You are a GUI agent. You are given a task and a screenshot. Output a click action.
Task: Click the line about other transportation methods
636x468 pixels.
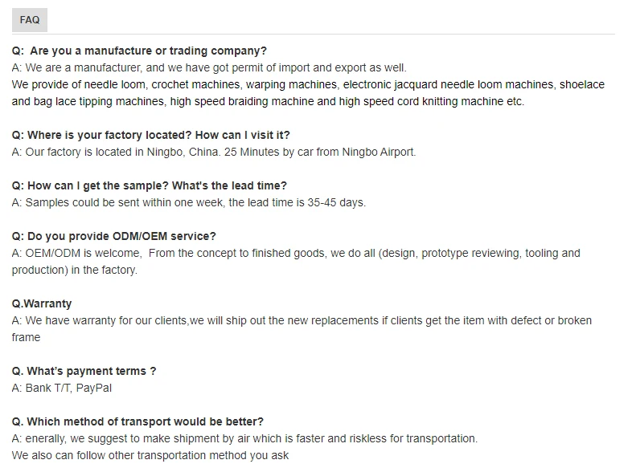click(x=150, y=455)
